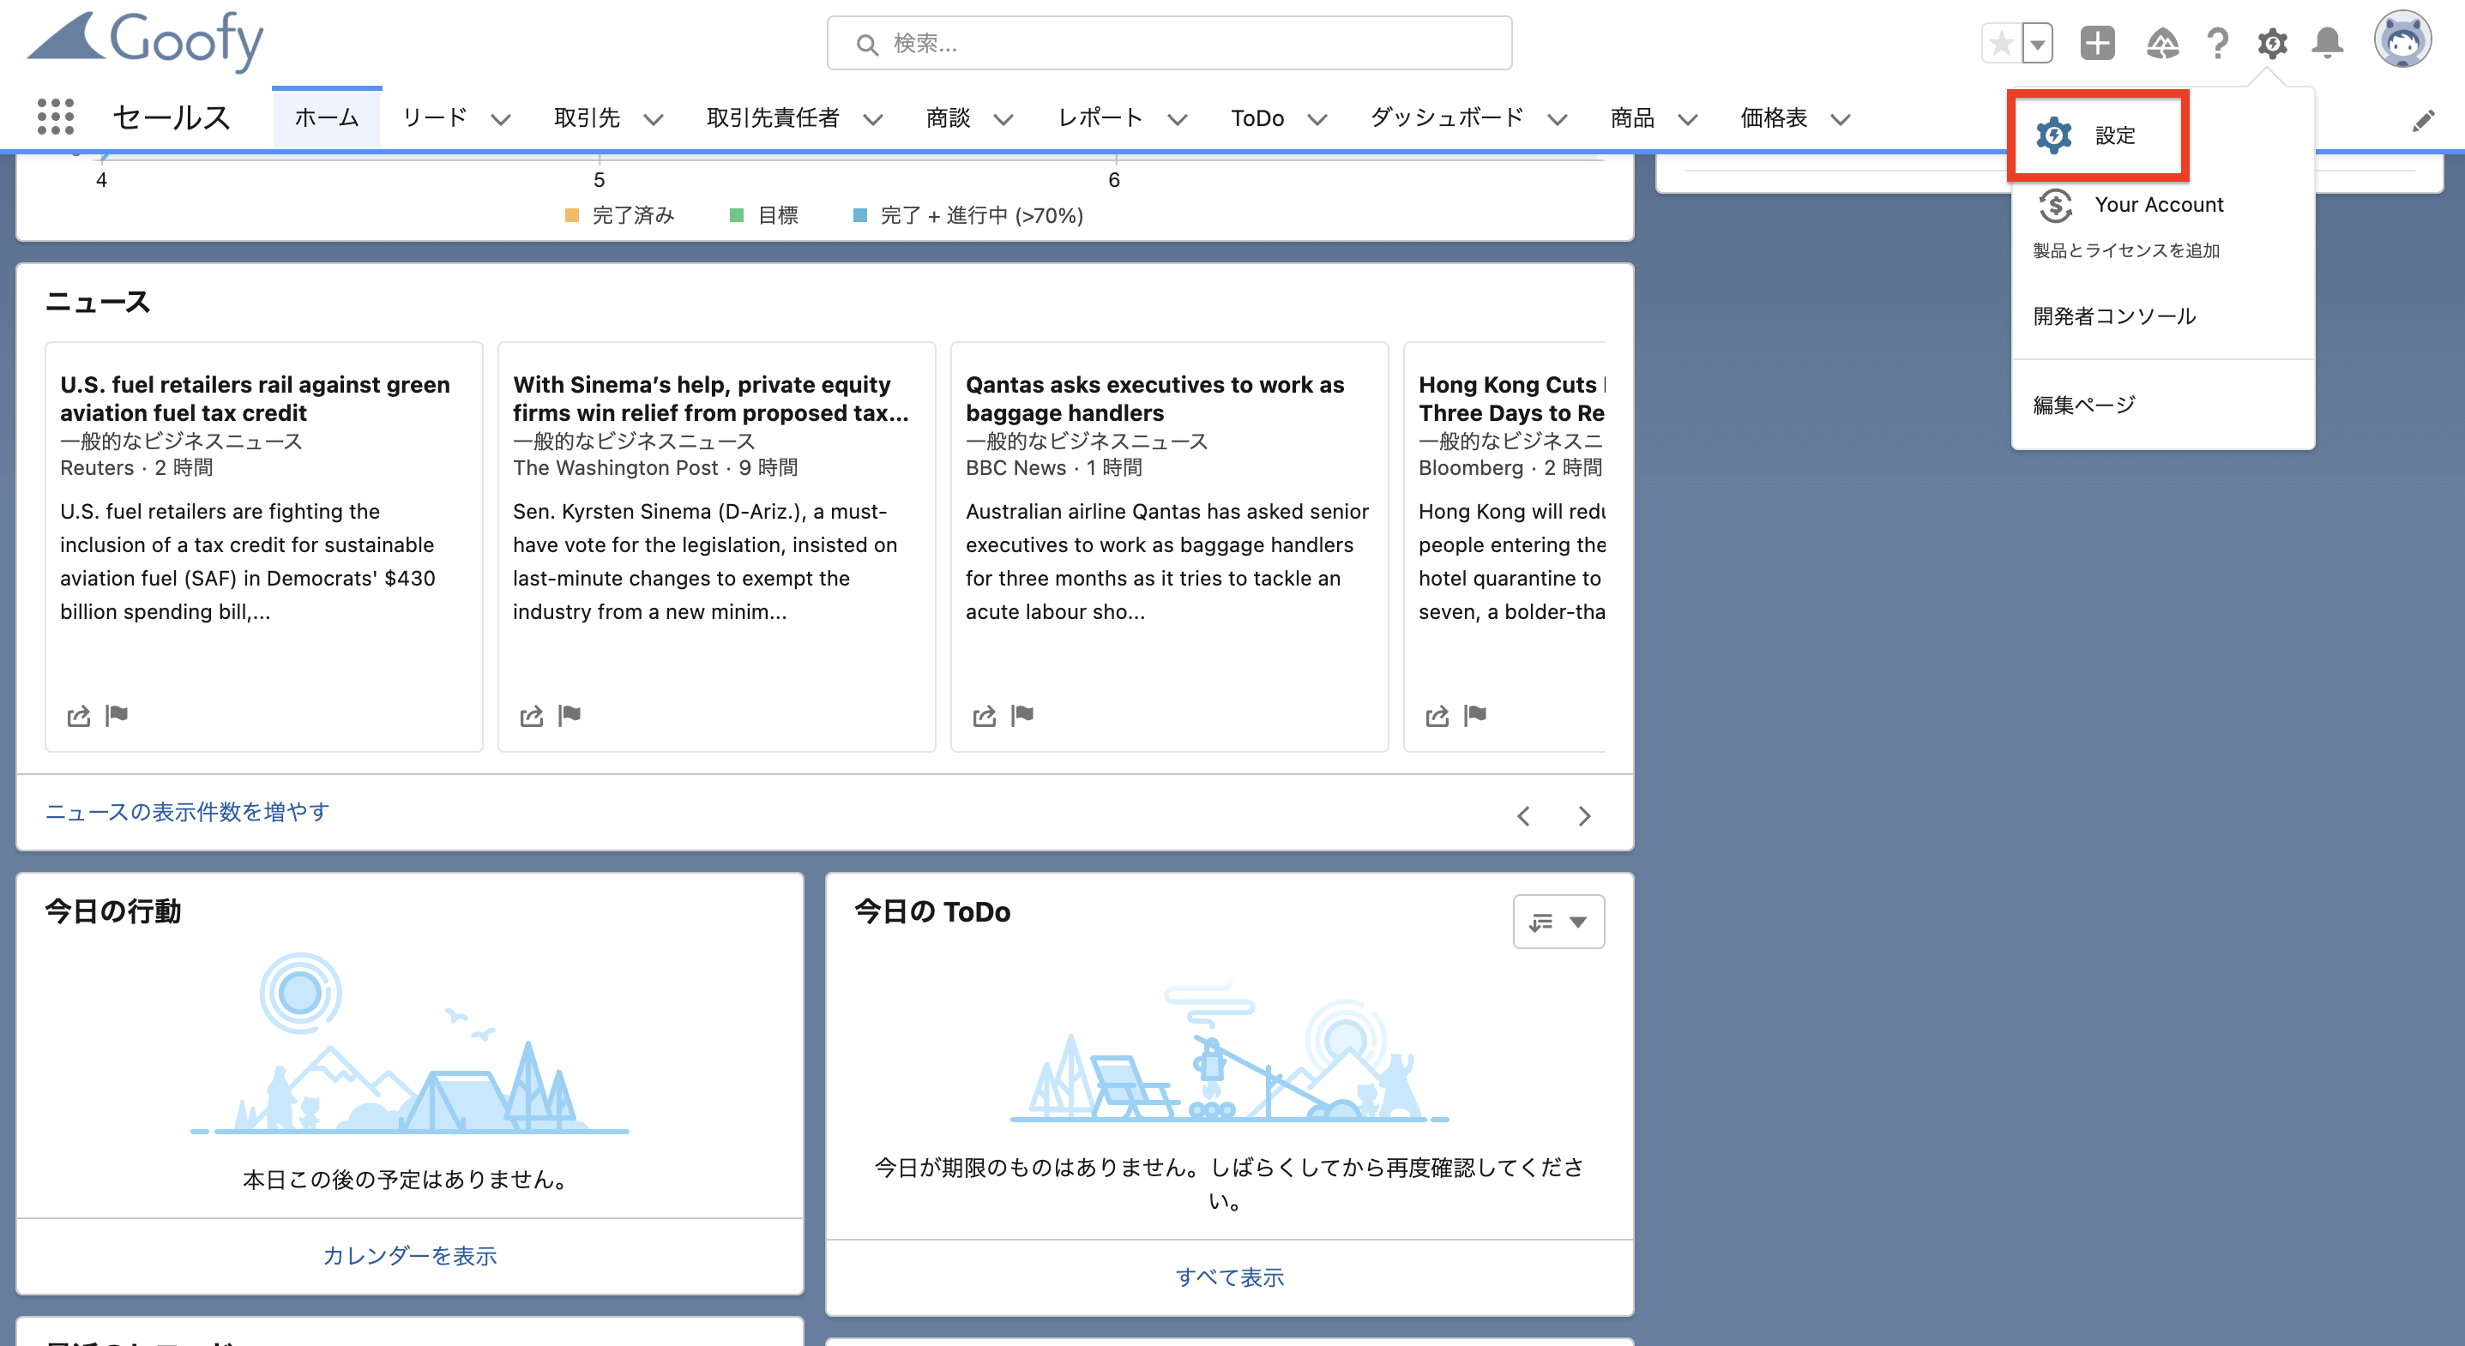Open 今日の ToDo filter dropdown
Screen dimensions: 2465x1346
coord(1558,922)
